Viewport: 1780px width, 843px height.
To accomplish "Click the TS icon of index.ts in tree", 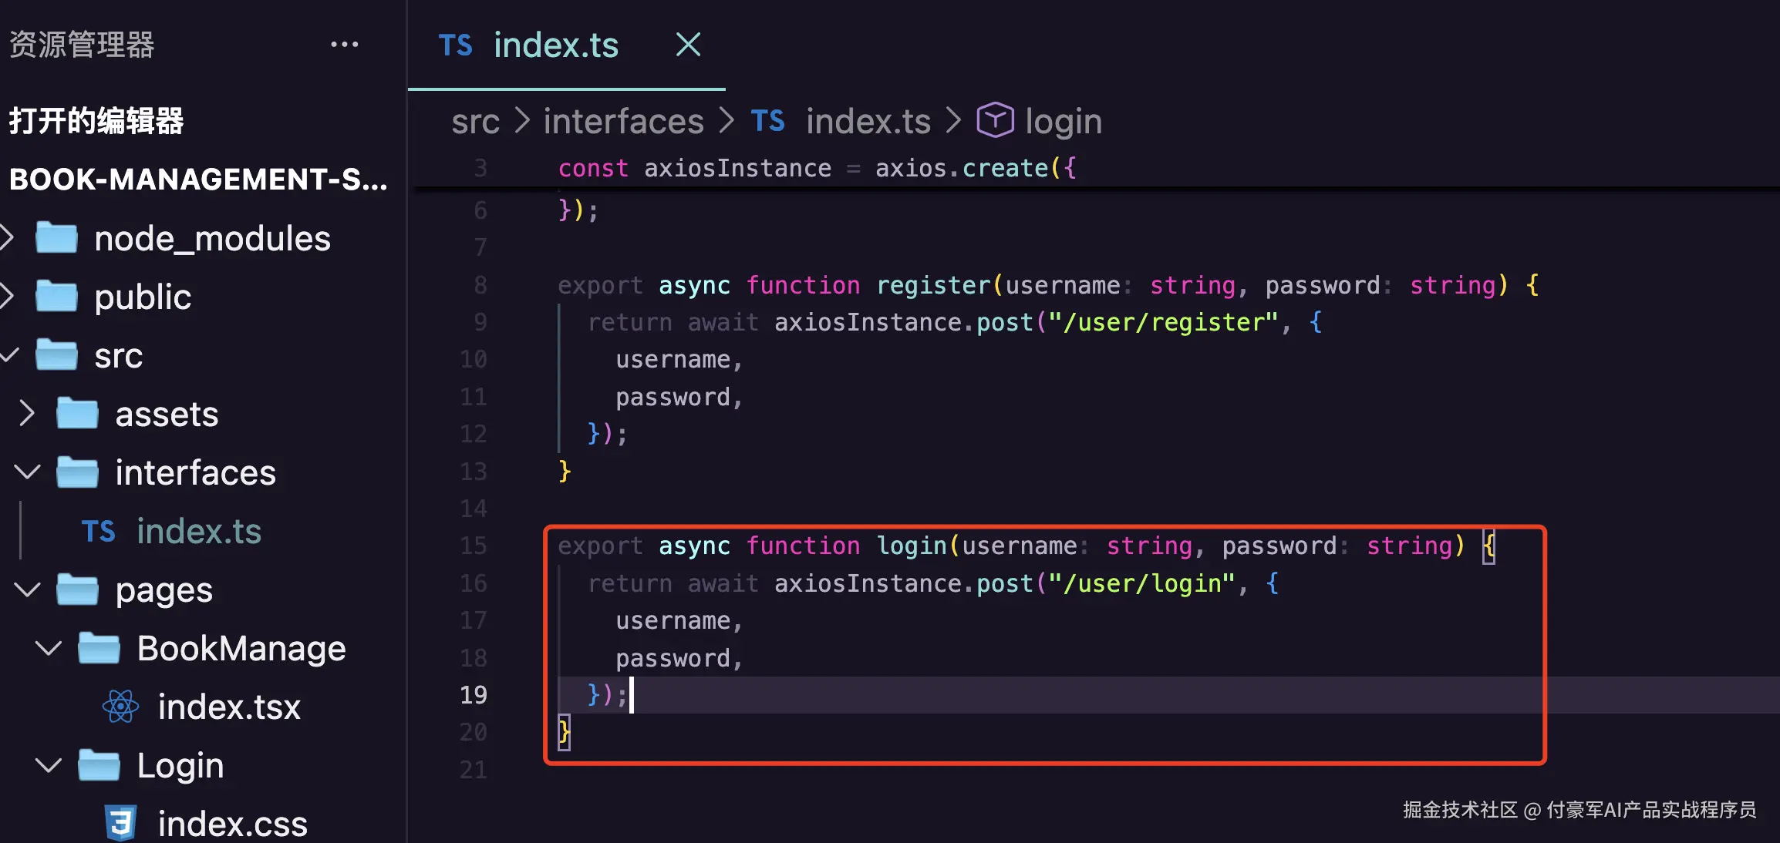I will pyautogui.click(x=98, y=532).
